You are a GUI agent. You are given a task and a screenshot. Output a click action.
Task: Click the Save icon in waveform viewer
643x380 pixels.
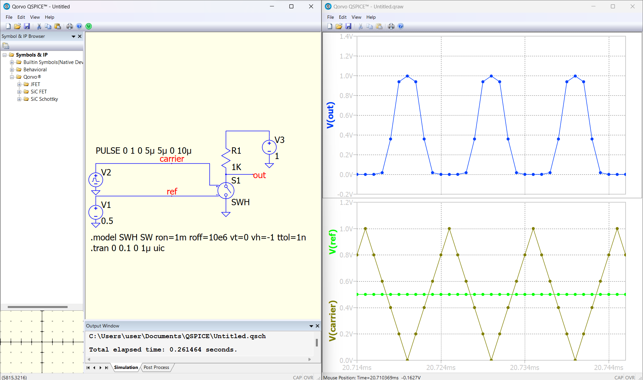(x=348, y=26)
